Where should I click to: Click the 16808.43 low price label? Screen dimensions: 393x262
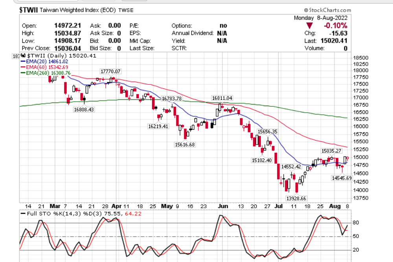coord(84,110)
